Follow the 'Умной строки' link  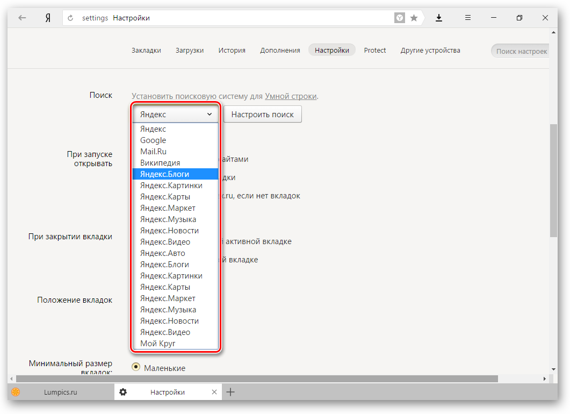[290, 96]
